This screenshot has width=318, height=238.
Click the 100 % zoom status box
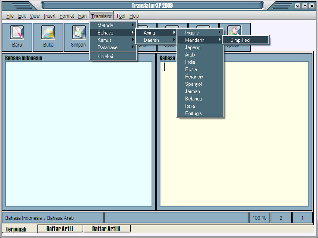click(x=259, y=218)
